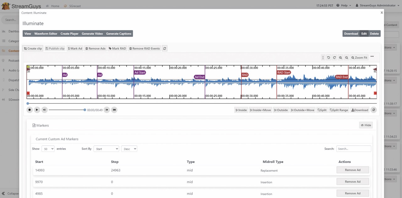Open the Generate Captions tab
Image resolution: width=402 pixels, height=198 pixels.
pyautogui.click(x=118, y=34)
